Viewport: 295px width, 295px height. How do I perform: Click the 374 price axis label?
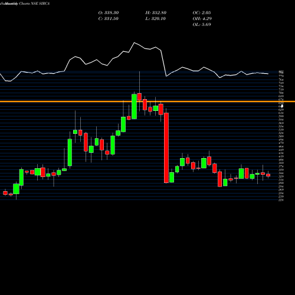click(281, 166)
